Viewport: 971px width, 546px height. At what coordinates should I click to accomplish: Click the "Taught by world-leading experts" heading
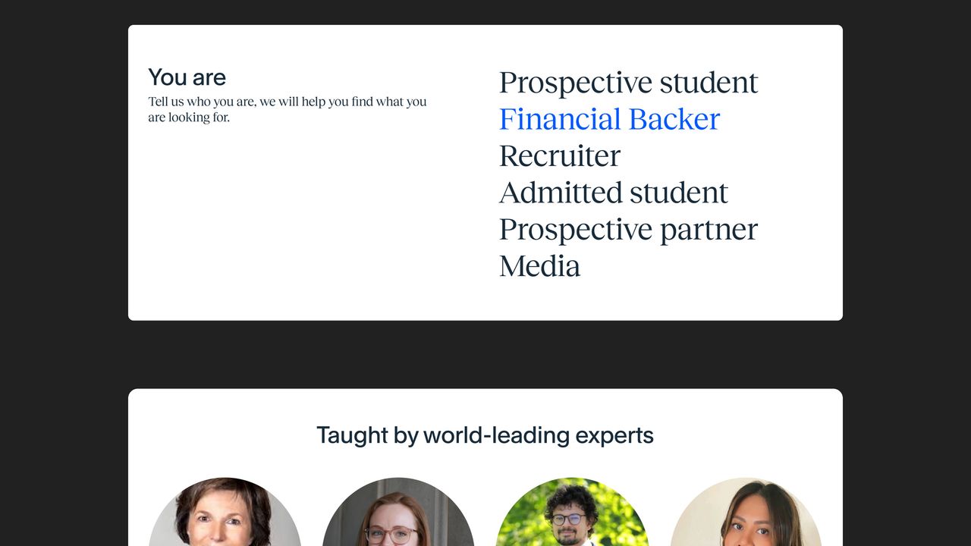pos(485,435)
